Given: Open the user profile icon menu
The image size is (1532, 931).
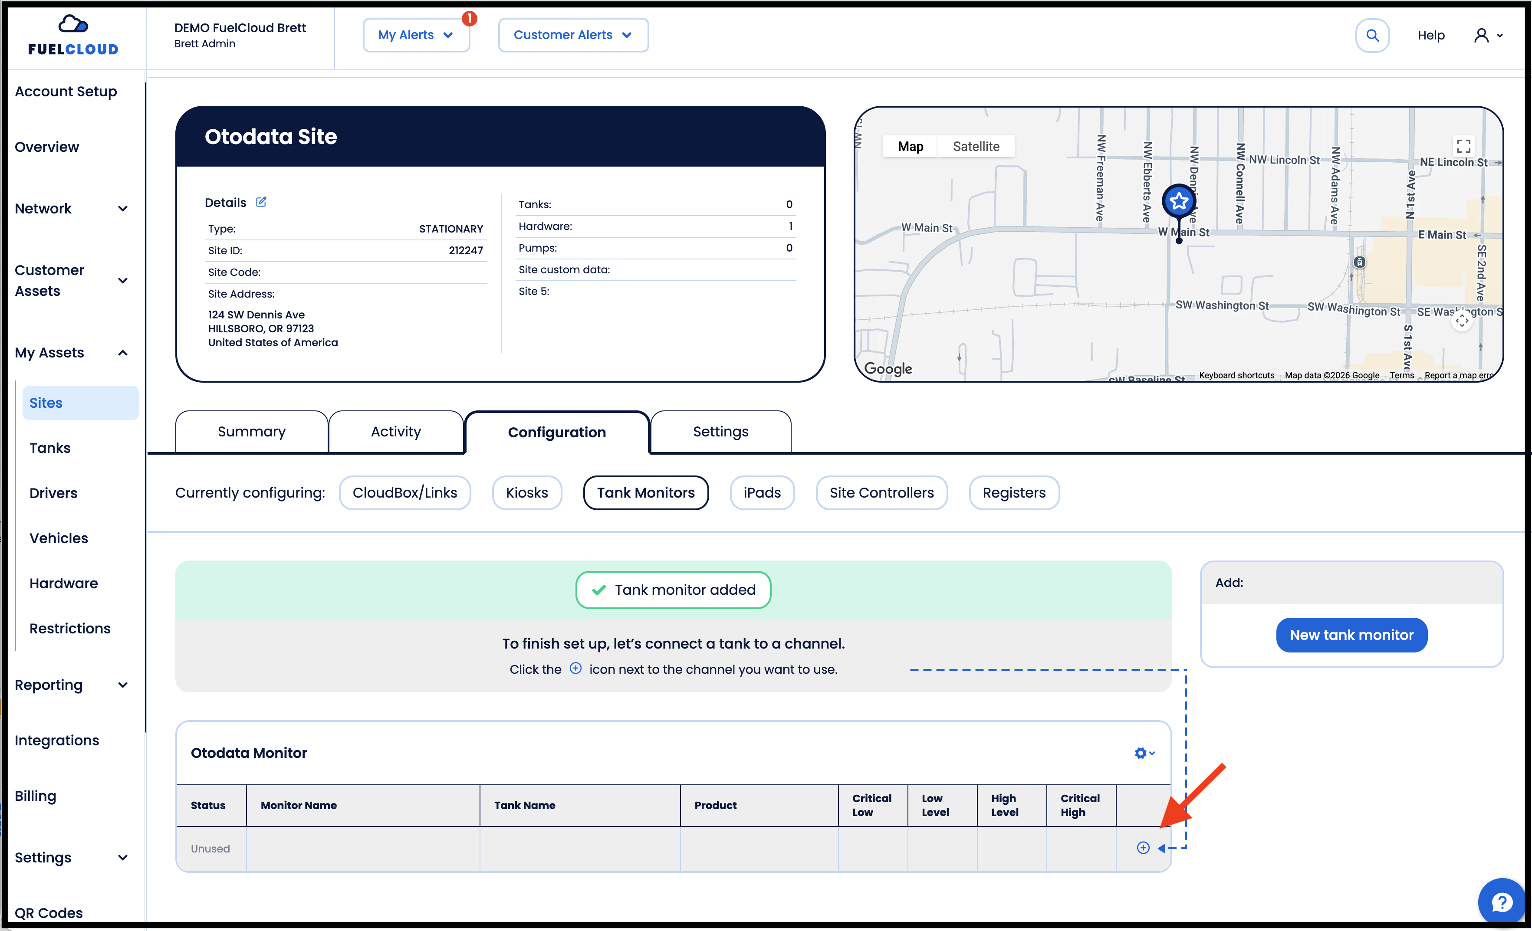Looking at the screenshot, I should [1489, 36].
